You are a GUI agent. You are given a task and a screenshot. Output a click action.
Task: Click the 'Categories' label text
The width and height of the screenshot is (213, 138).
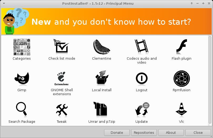pyautogui.click(x=22, y=59)
